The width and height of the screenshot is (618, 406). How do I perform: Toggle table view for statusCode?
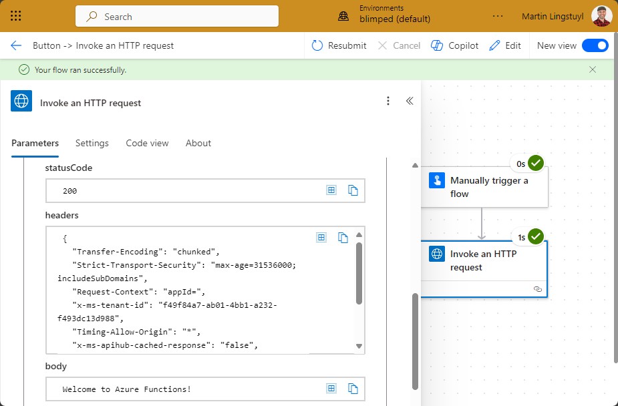[x=331, y=190]
